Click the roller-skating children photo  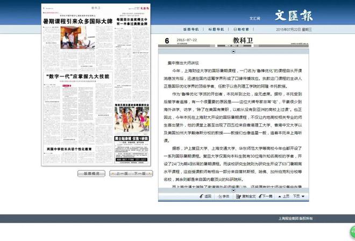pyautogui.click(x=132, y=119)
